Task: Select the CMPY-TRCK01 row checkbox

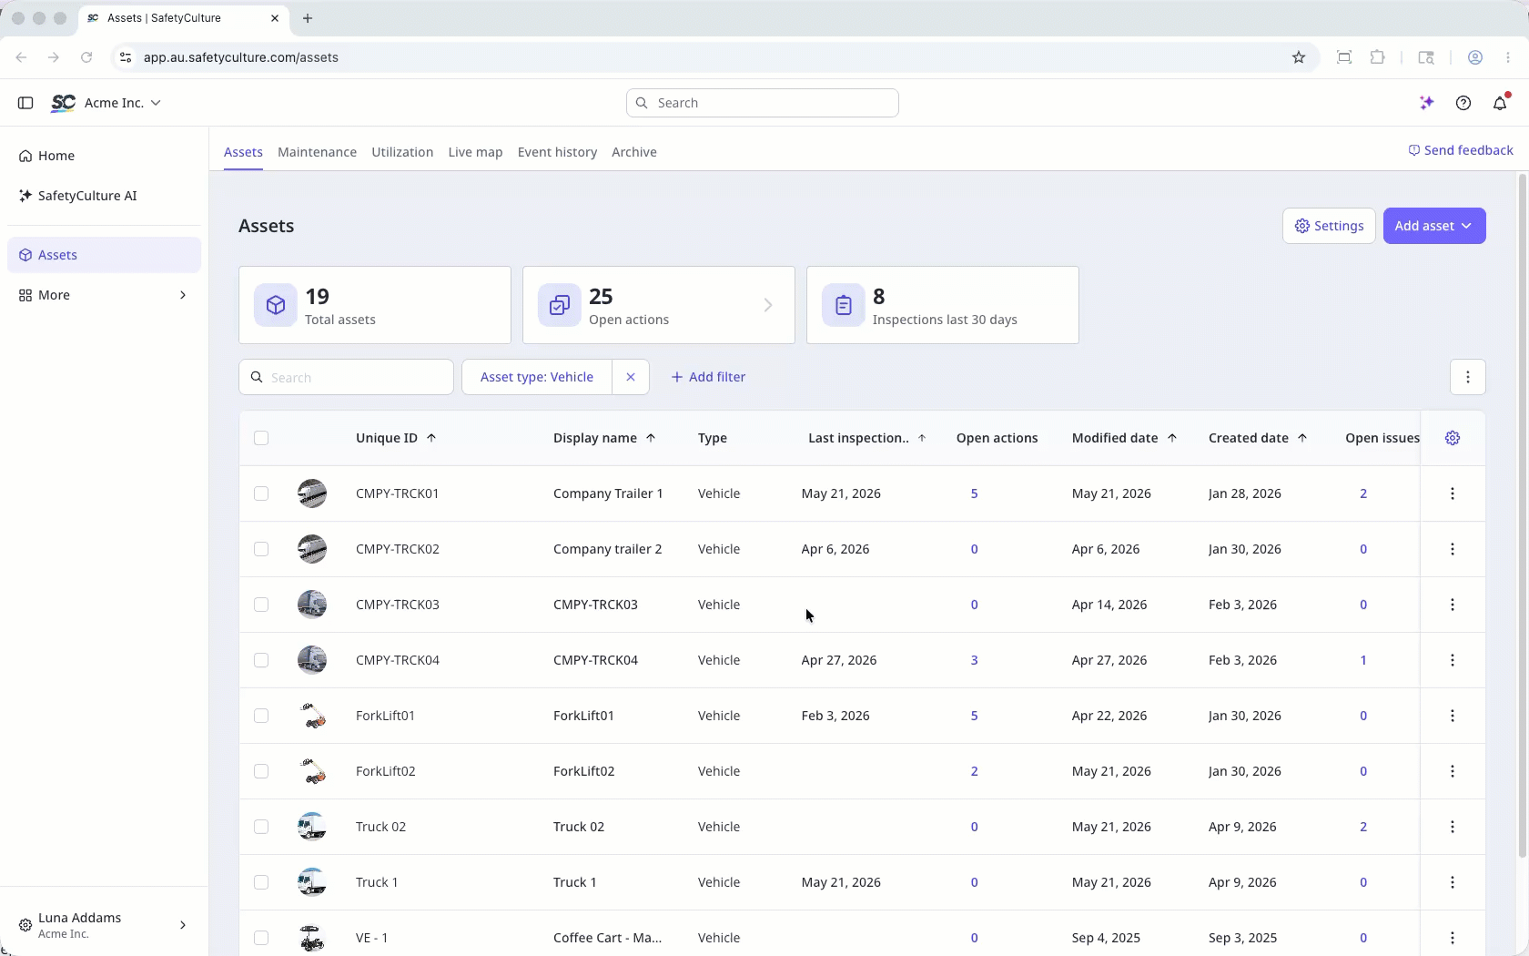Action: [261, 493]
